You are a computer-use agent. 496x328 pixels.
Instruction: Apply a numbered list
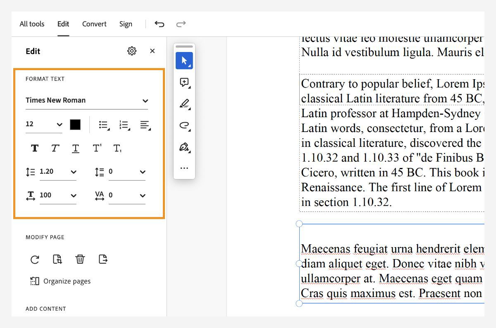pos(124,124)
